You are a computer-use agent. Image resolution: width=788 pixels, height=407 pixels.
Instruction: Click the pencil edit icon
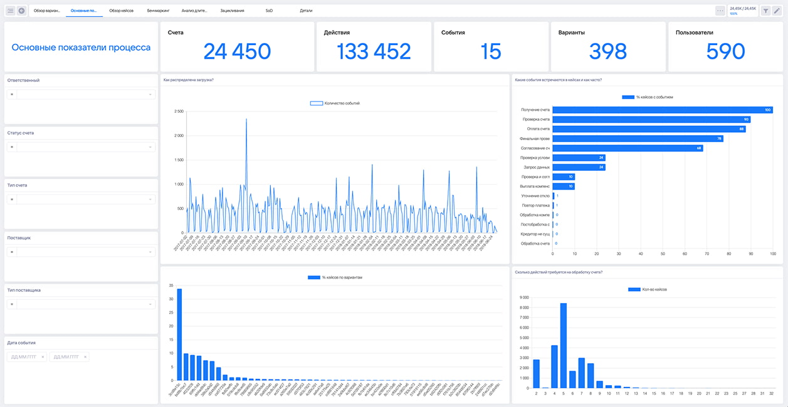[777, 11]
